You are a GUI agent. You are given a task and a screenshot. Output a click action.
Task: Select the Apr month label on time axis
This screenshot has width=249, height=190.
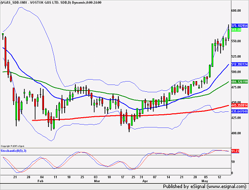coord(145,181)
